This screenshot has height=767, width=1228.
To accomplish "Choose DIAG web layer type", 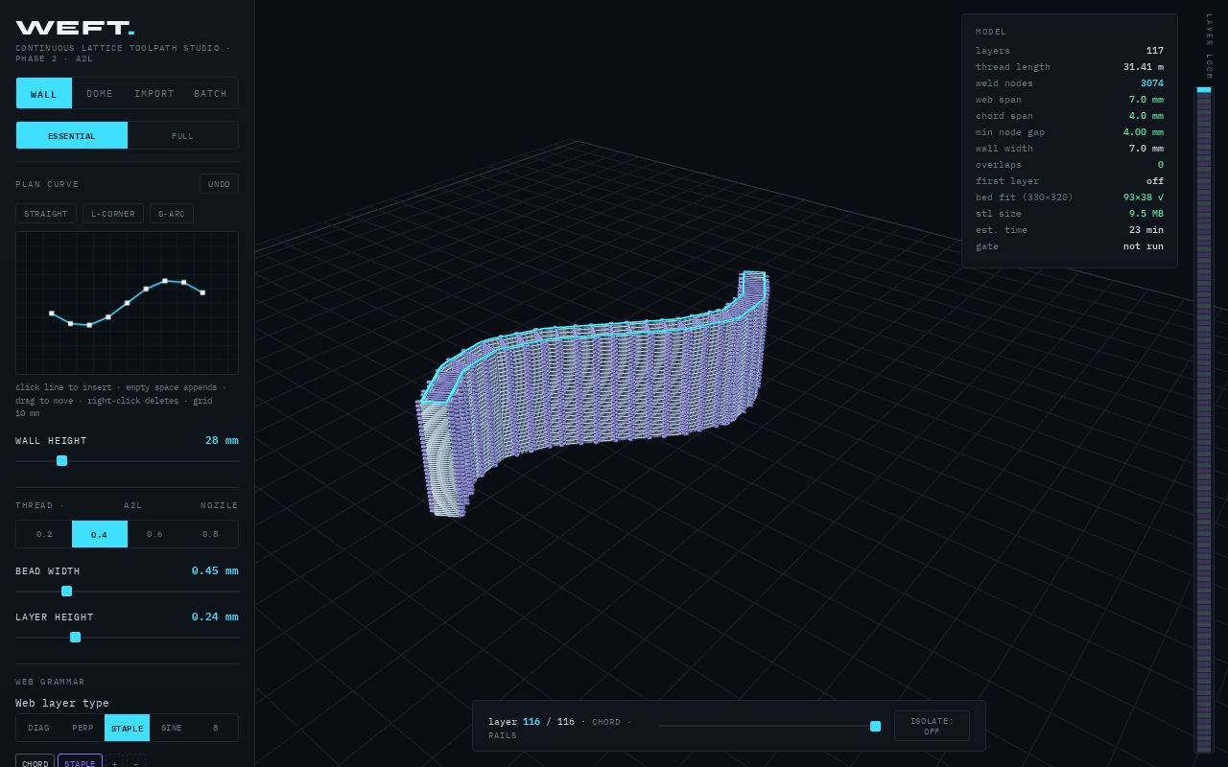I will click(38, 728).
